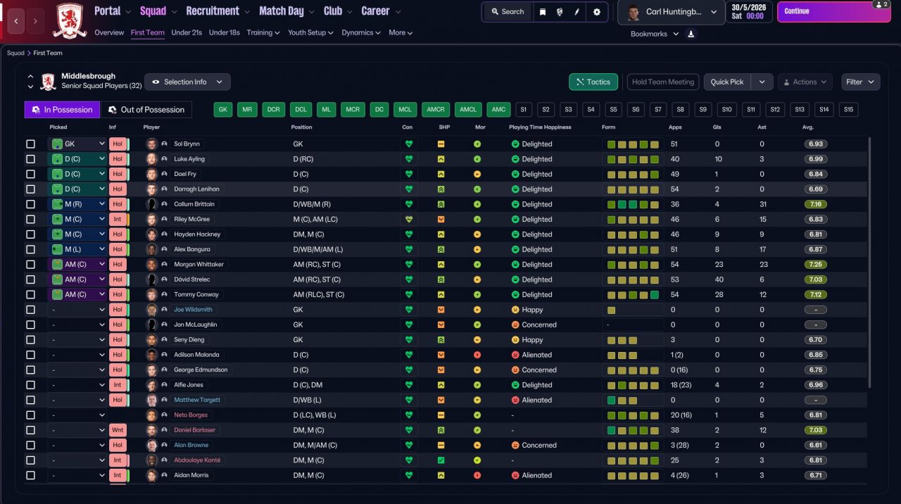Click Hayden Hackney's orange morale icon
This screenshot has width=901, height=504.
point(477,234)
